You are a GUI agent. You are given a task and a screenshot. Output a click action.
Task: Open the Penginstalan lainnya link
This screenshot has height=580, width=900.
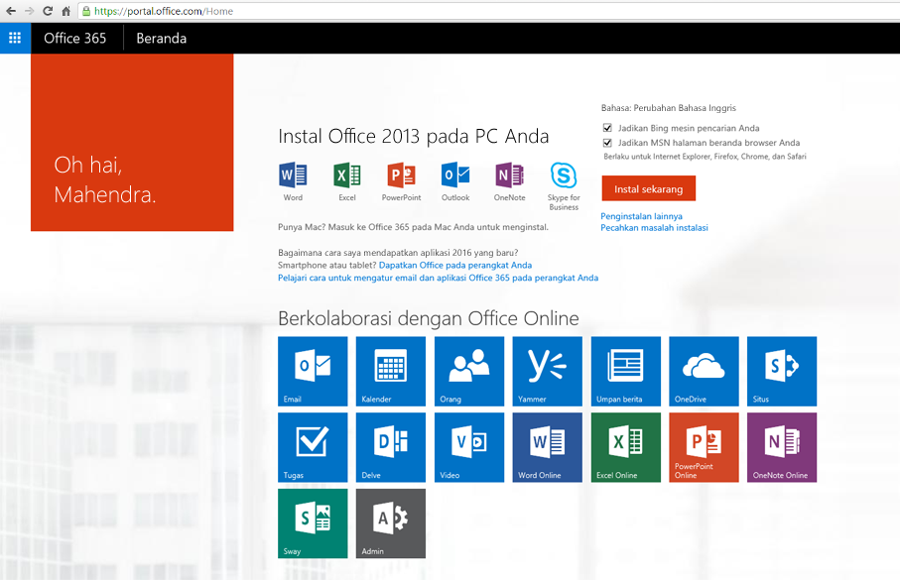(x=641, y=216)
